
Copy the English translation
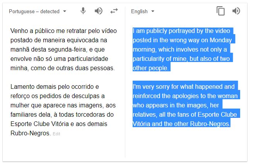click(x=220, y=11)
